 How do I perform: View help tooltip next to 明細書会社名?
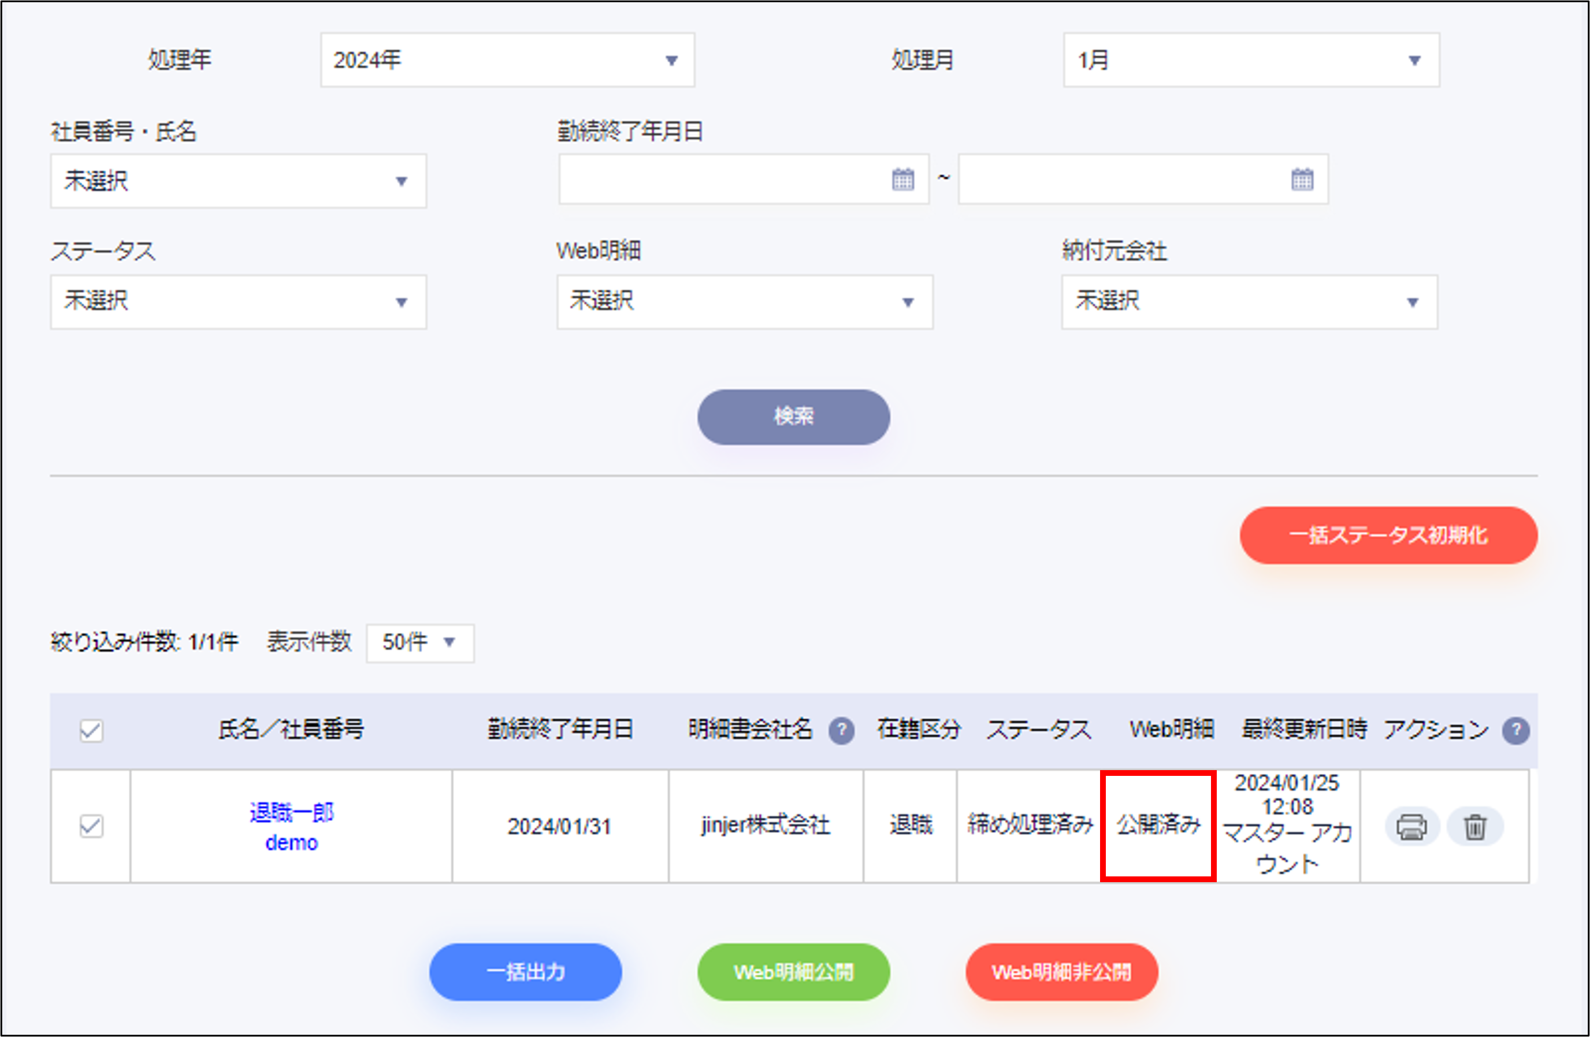tap(842, 730)
